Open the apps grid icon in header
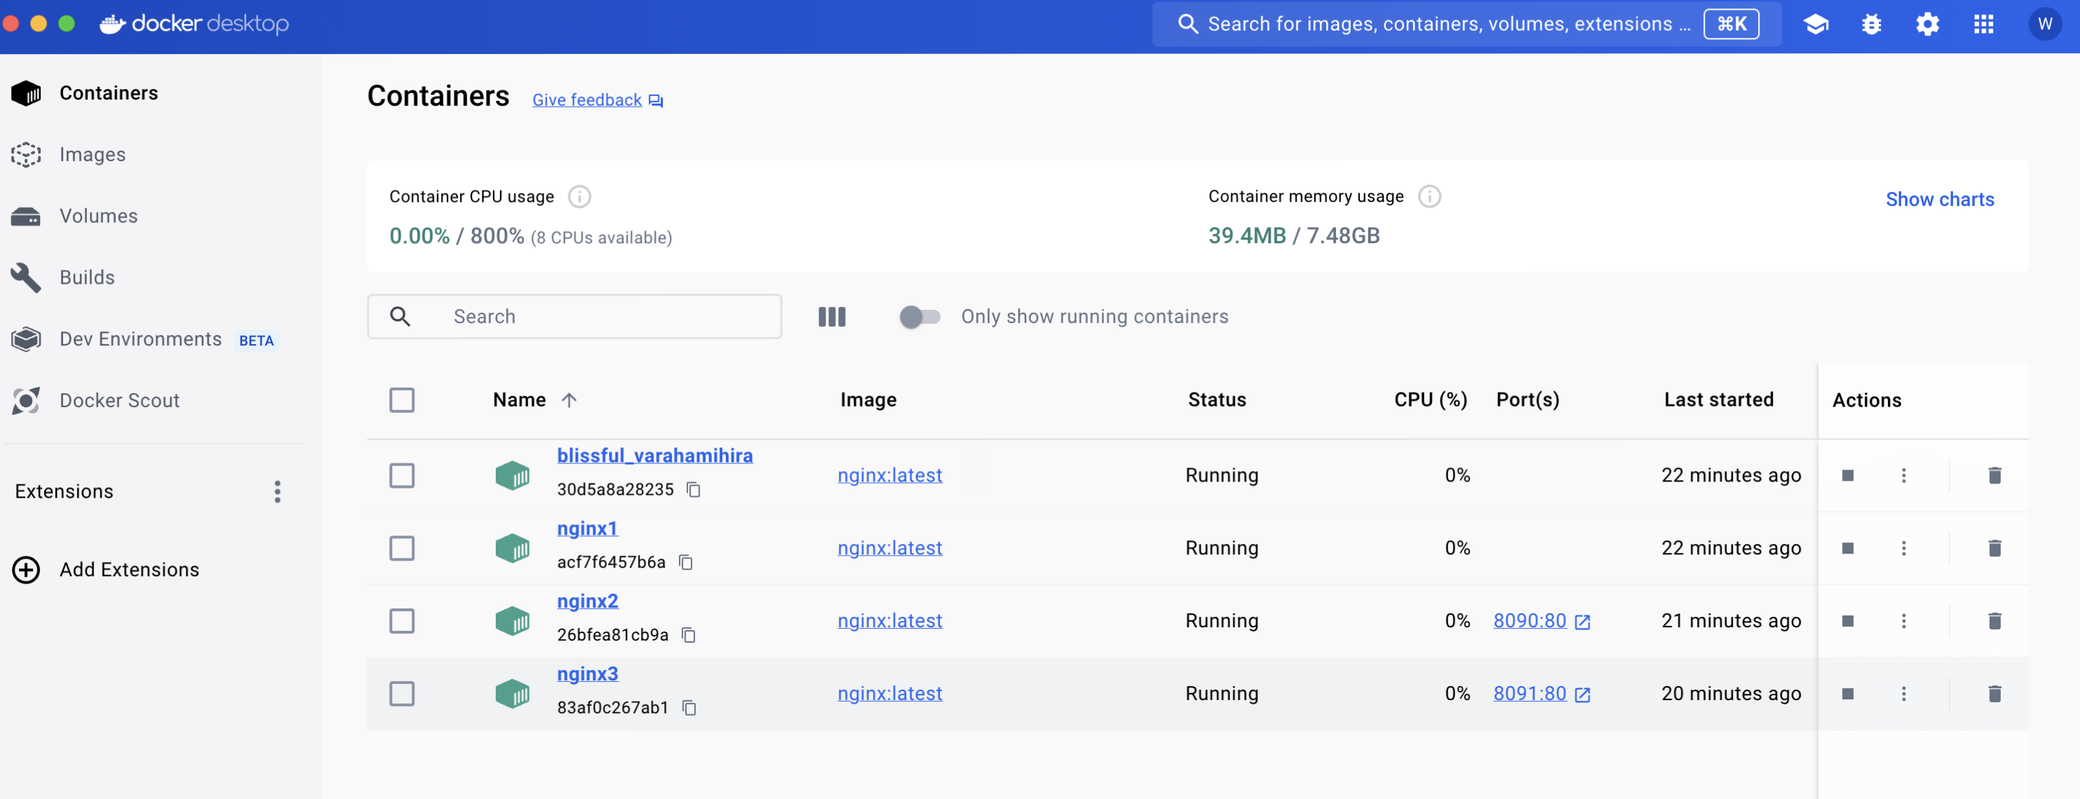 tap(1983, 25)
